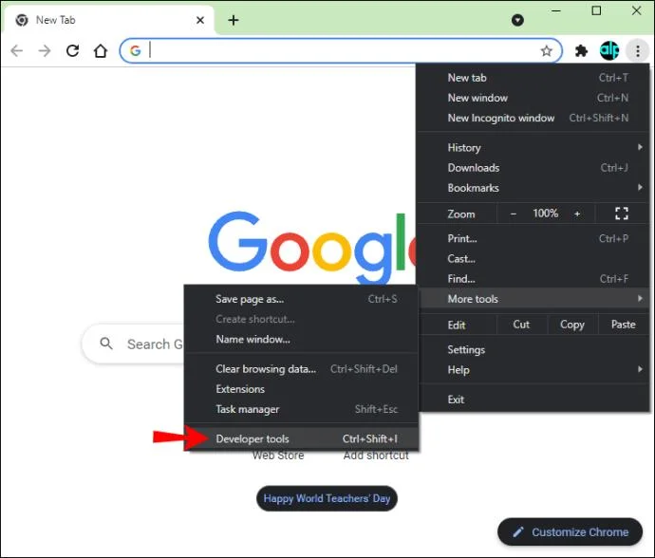Screen dimensions: 655x558
Task: Open Task manager from submenu
Action: coord(301,409)
